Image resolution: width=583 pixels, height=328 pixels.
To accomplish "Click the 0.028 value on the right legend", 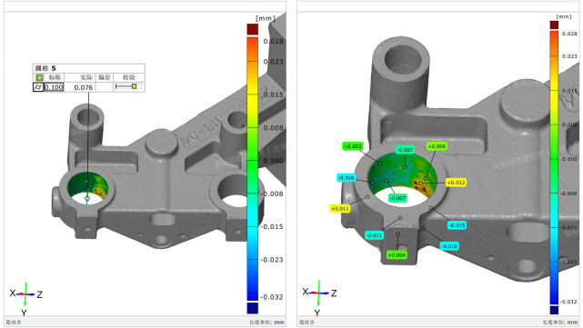I will point(569,34).
